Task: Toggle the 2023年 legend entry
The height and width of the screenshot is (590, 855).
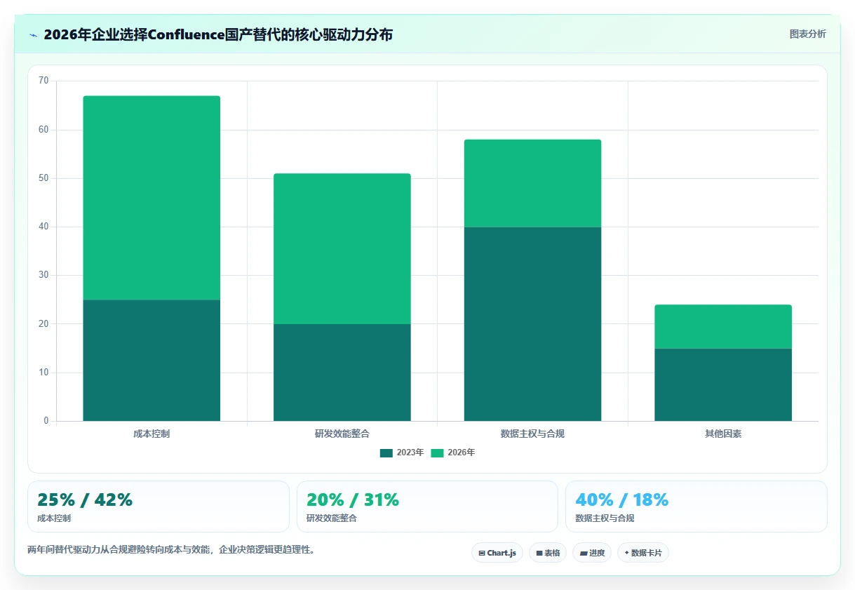Action: (402, 452)
